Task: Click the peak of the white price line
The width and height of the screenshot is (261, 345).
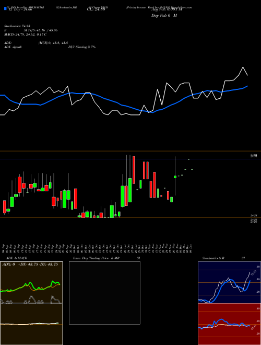Action: tap(243, 67)
